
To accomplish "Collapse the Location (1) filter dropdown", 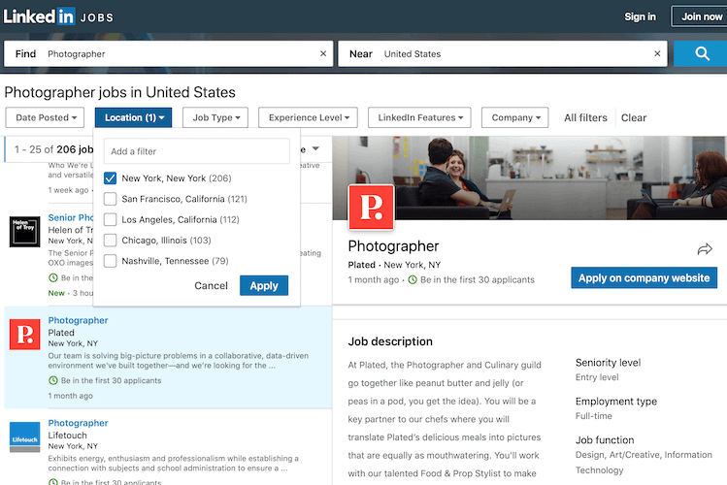I will click(134, 117).
